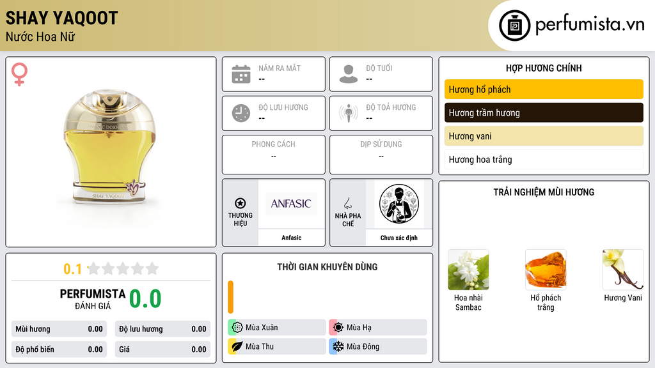This screenshot has height=368, width=655.
Task: Click the green 0.0 Perfumista score
Action: [x=145, y=299]
